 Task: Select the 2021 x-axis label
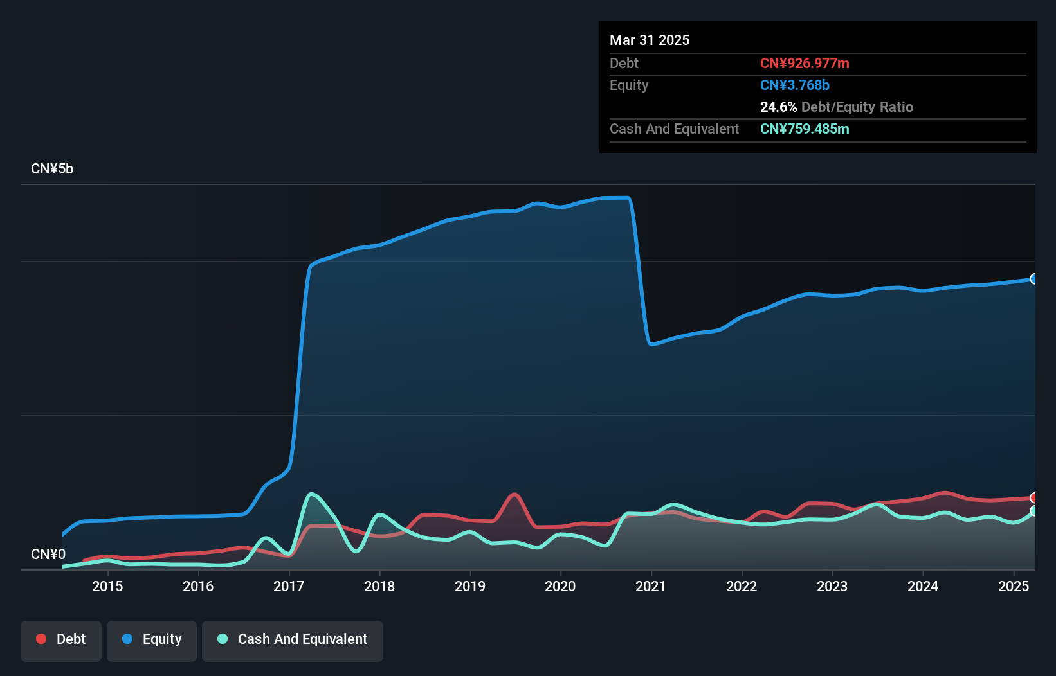651,586
